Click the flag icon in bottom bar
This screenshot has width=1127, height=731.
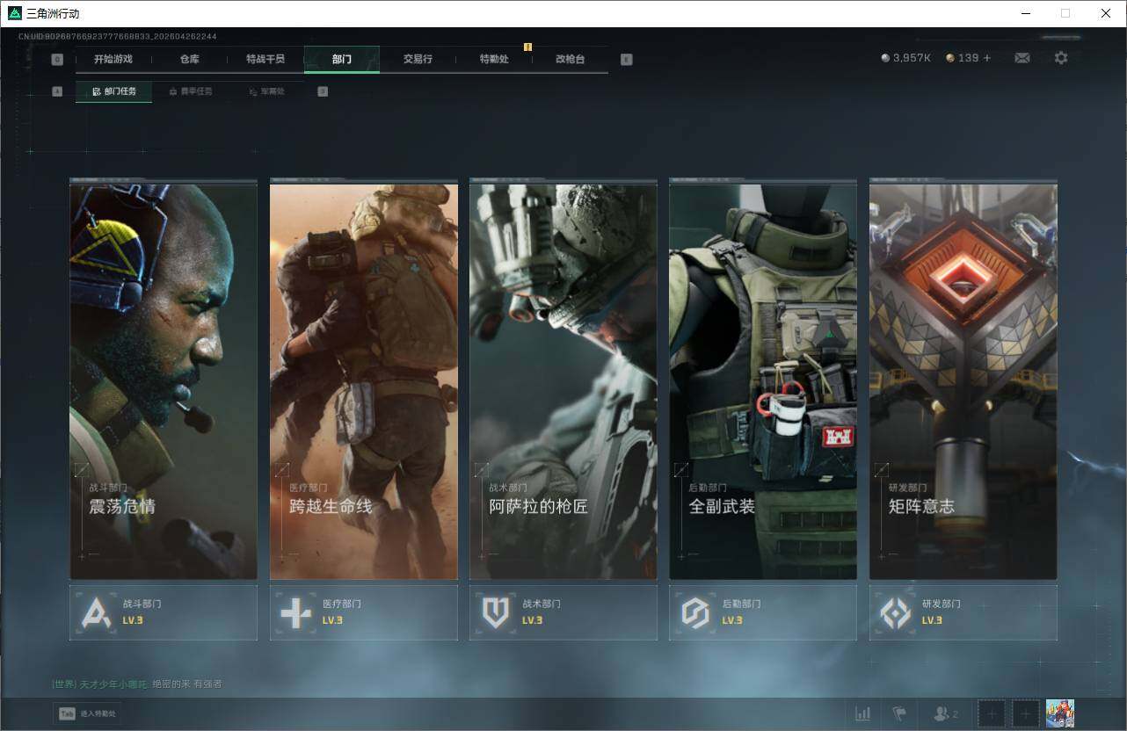(x=898, y=713)
